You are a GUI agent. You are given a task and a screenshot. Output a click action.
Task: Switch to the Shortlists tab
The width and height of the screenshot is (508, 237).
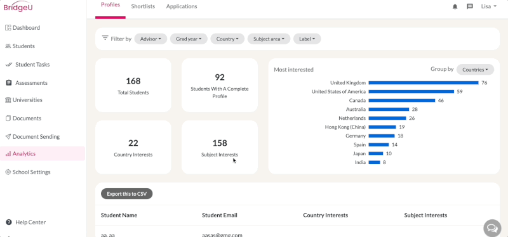[143, 6]
